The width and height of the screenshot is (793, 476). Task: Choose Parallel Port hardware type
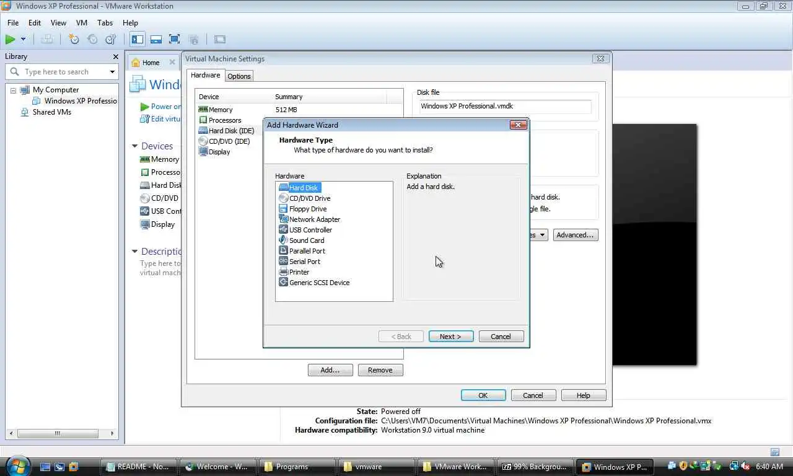coord(302,251)
